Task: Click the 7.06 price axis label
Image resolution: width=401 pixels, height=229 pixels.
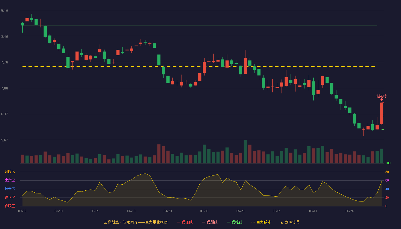Action: coord(5,88)
